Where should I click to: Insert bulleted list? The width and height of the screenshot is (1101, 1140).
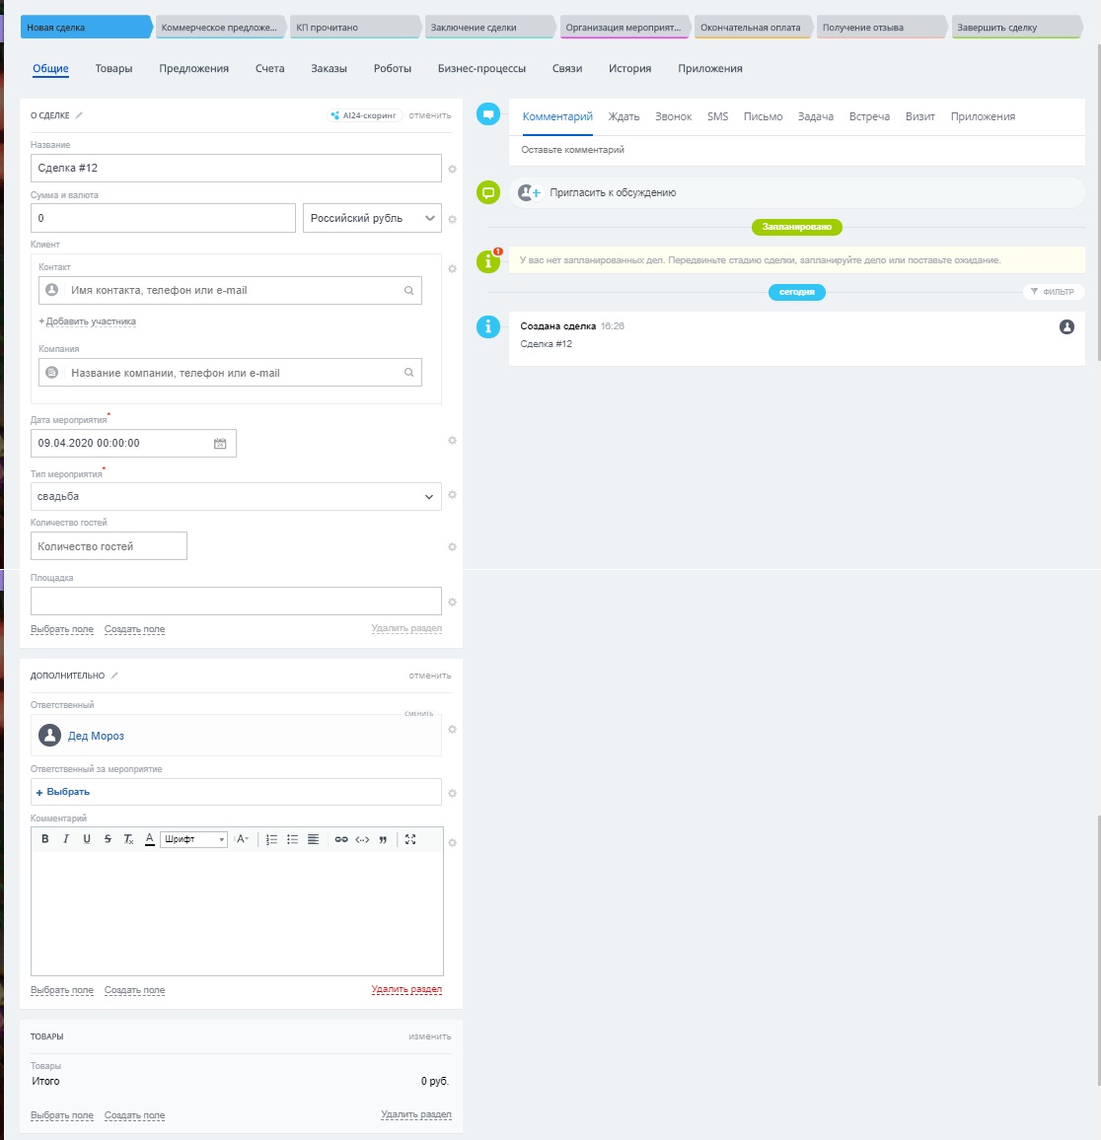pos(292,839)
